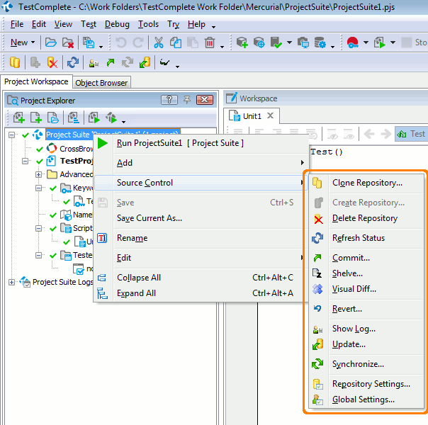Click the Test button in editor toolbar
The width and height of the screenshot is (428, 425).
coord(411,134)
